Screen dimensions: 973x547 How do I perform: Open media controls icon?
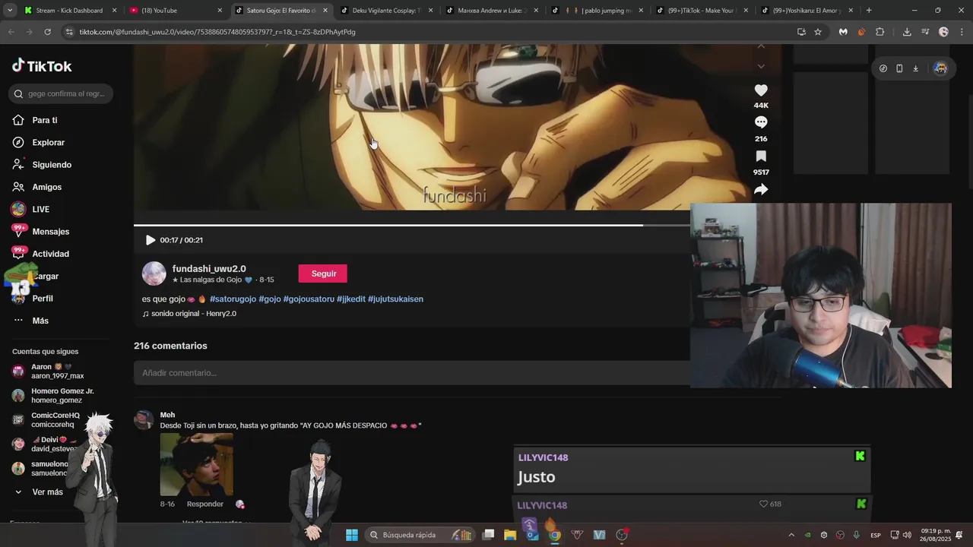click(x=925, y=32)
